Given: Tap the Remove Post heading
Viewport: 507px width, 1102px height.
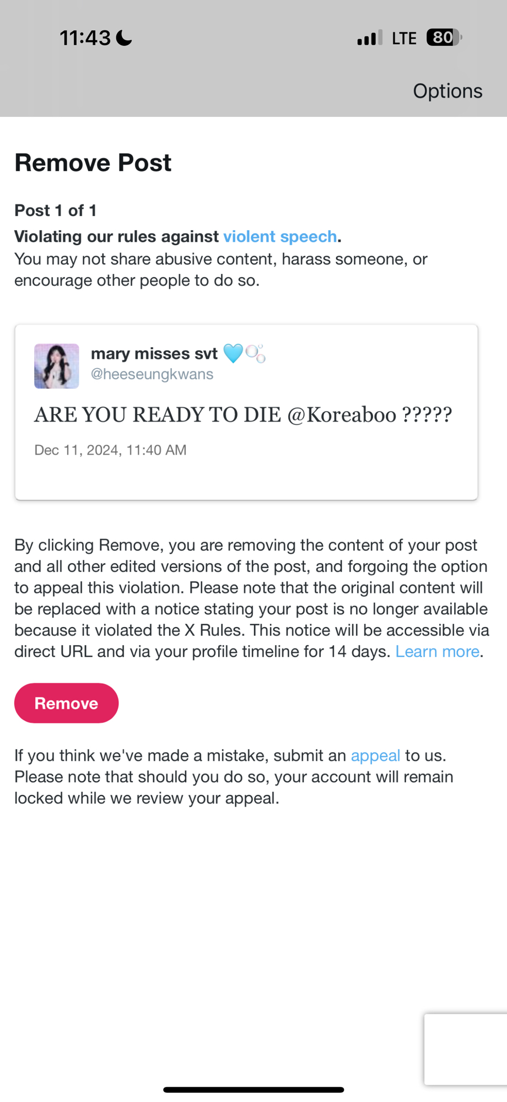Looking at the screenshot, I should point(93,163).
